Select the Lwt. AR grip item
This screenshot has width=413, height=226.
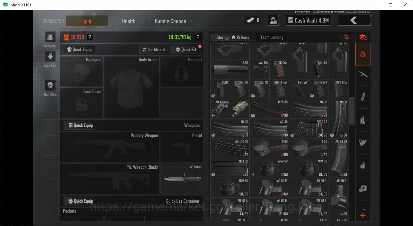click(299, 89)
